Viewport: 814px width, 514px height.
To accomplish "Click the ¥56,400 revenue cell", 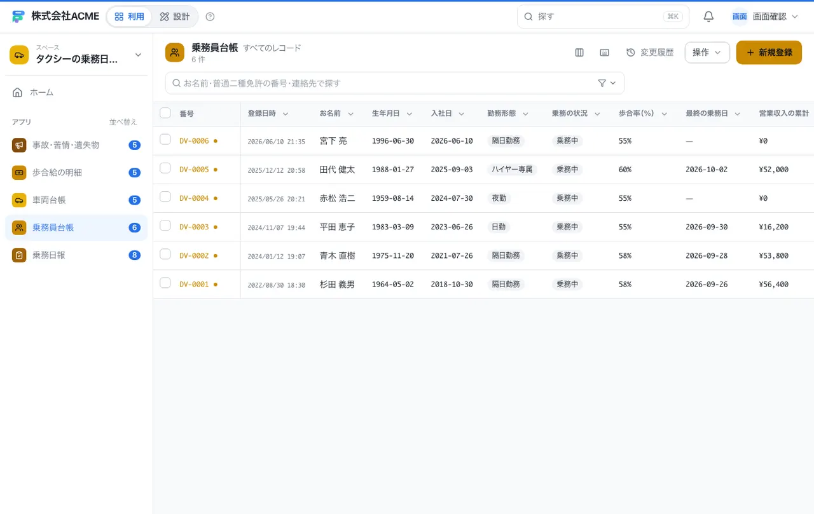I will (773, 284).
